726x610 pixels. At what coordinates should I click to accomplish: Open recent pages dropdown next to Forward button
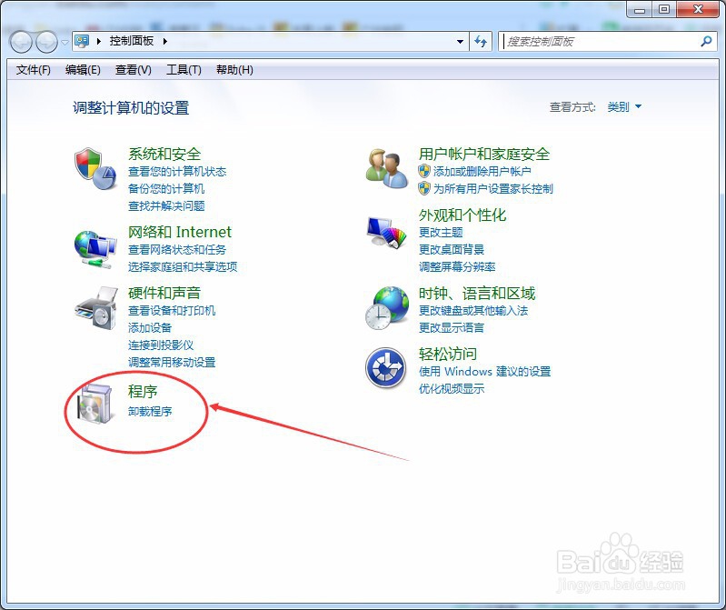pyautogui.click(x=65, y=42)
